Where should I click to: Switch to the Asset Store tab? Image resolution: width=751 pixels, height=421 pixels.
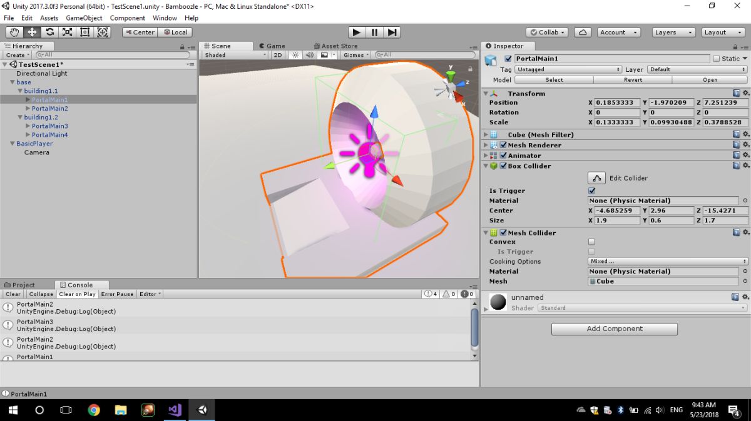point(335,46)
